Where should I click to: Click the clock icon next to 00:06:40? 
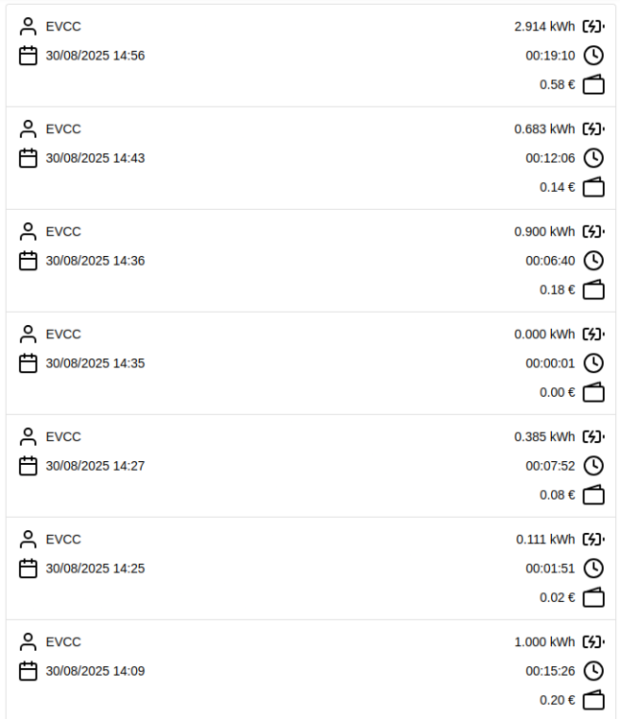[x=594, y=261]
